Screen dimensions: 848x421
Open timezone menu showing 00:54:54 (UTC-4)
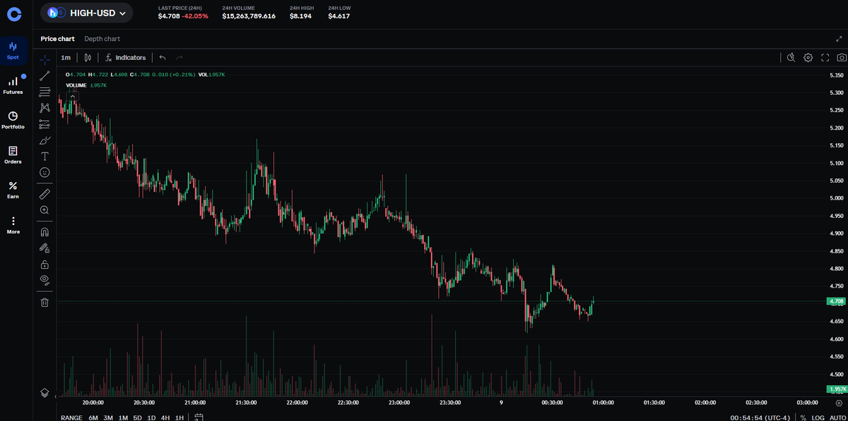760,417
